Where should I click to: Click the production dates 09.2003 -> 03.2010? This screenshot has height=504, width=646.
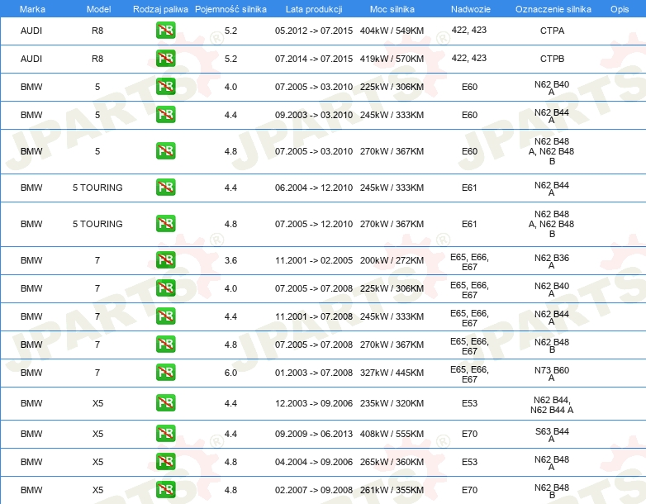point(314,115)
